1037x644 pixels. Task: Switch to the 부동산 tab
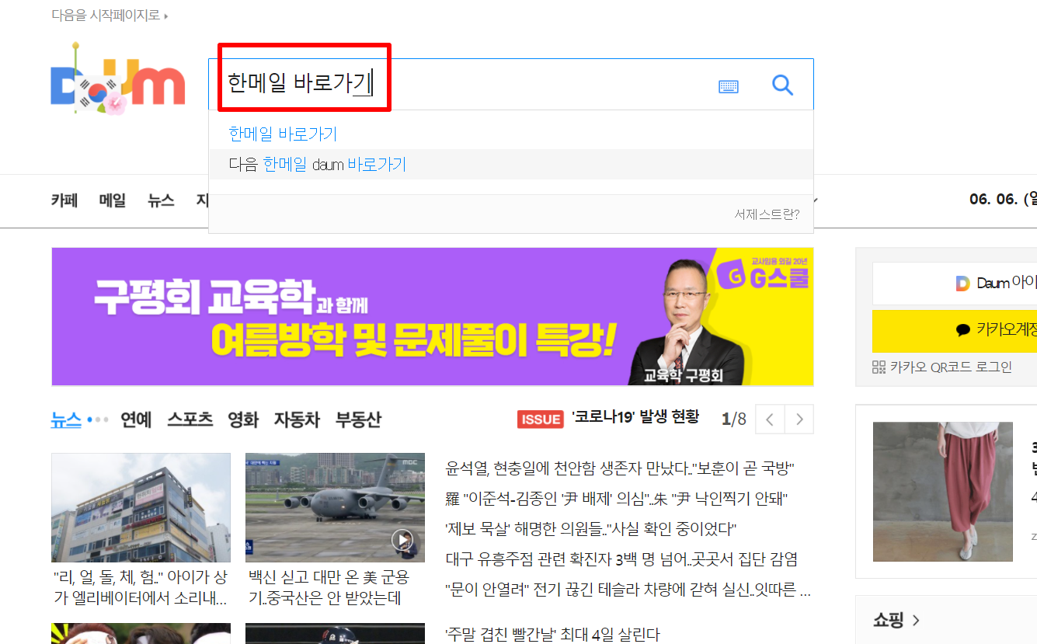coord(358,419)
